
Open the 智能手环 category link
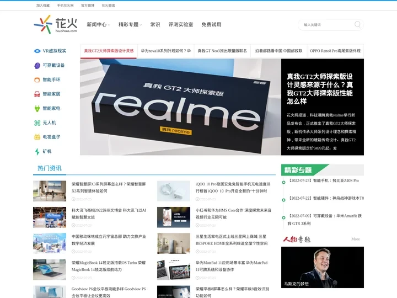[51, 80]
